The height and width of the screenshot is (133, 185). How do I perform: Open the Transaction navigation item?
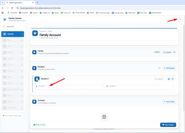coord(13,71)
